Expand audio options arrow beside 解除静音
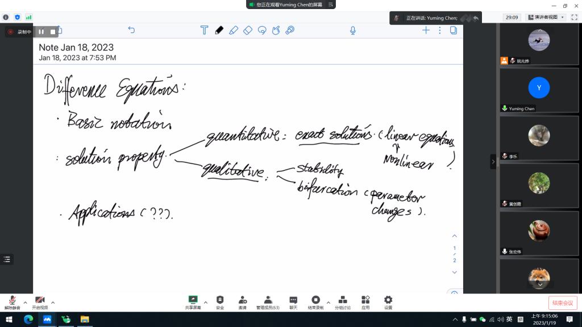This screenshot has width=582, height=327. point(25,302)
